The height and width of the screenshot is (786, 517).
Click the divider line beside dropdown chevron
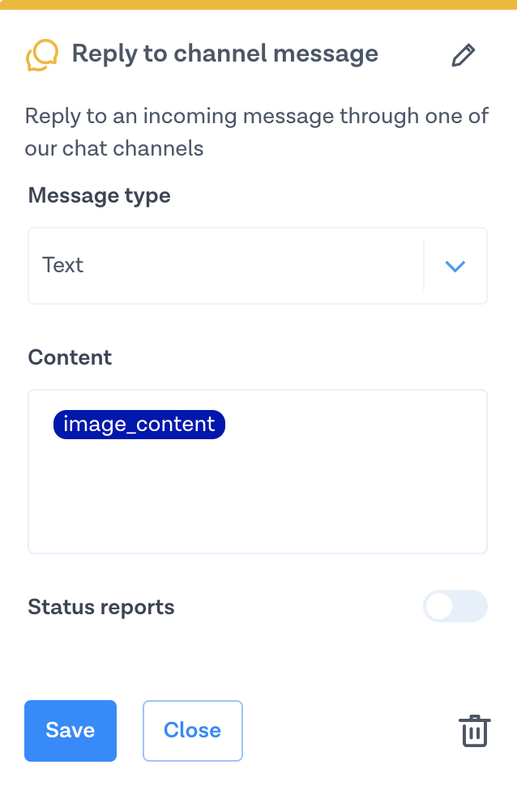coord(424,266)
